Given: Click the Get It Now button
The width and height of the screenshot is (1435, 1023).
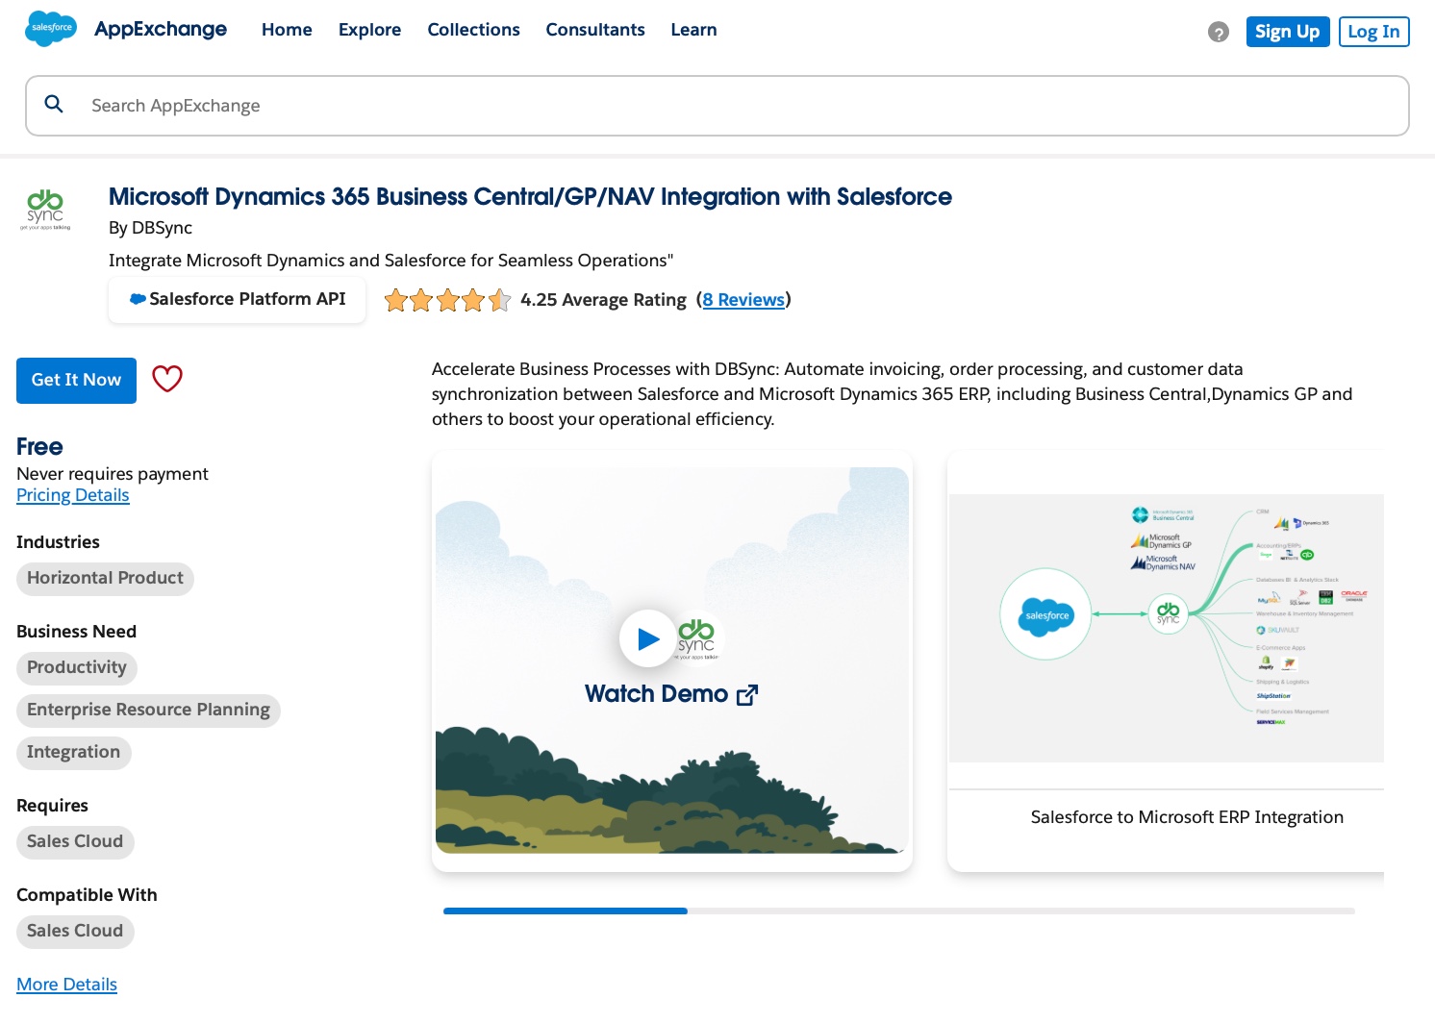Looking at the screenshot, I should (x=76, y=380).
